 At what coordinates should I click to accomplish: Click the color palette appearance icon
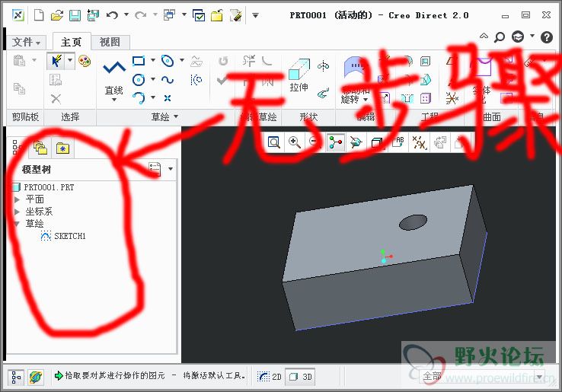point(85,61)
